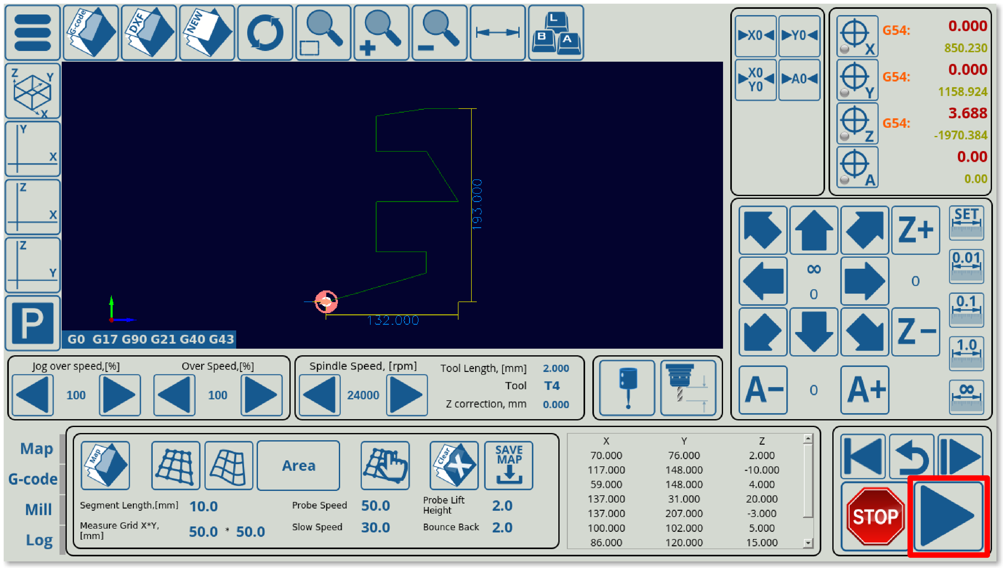Click the Clear map icon
1003x568 pixels.
[454, 465]
